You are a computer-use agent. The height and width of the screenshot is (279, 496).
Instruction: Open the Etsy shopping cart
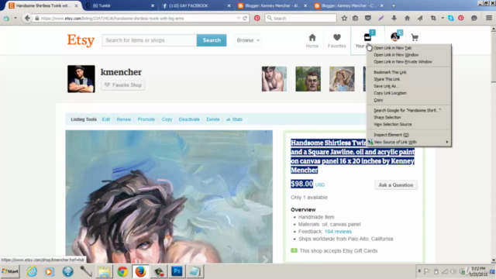point(415,38)
